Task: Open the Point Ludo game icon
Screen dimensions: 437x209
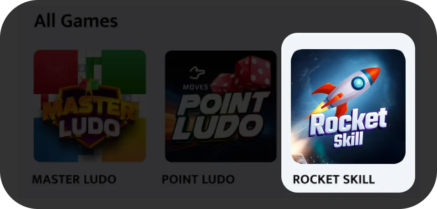Action: click(221, 106)
